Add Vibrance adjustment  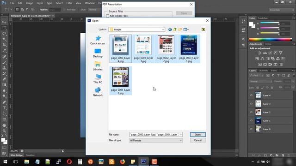[281, 53]
